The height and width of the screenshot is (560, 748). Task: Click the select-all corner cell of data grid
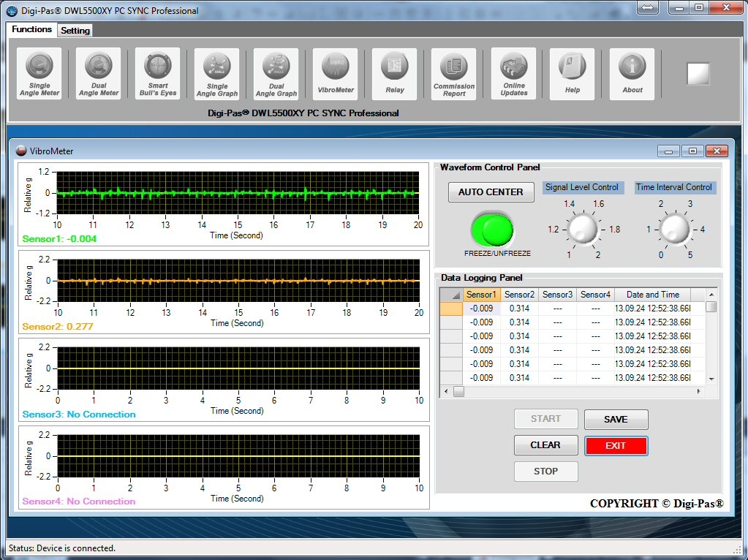pos(451,295)
